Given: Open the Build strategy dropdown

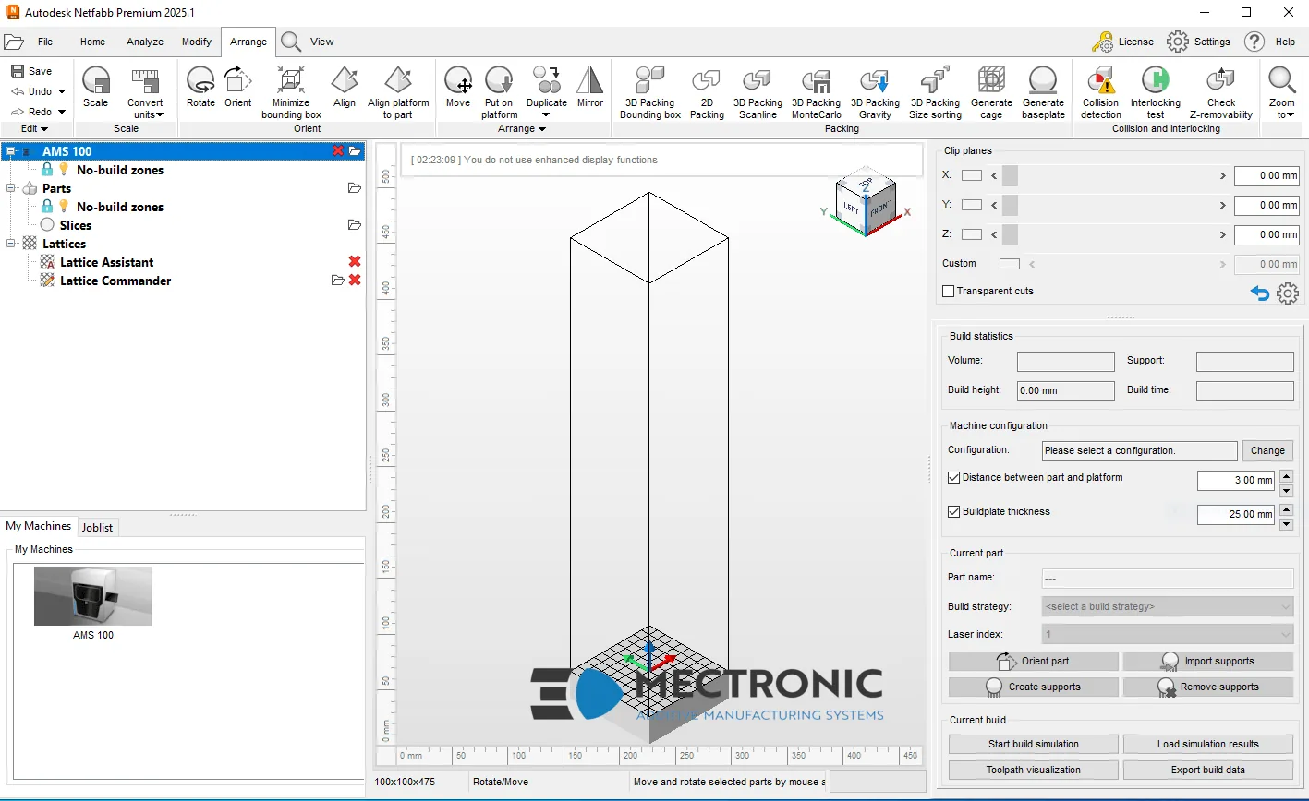Looking at the screenshot, I should click(x=1168, y=606).
